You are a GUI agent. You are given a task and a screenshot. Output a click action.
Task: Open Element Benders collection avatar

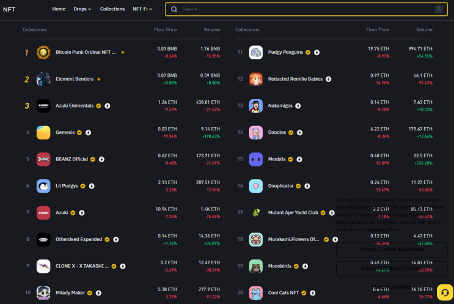pyautogui.click(x=43, y=79)
